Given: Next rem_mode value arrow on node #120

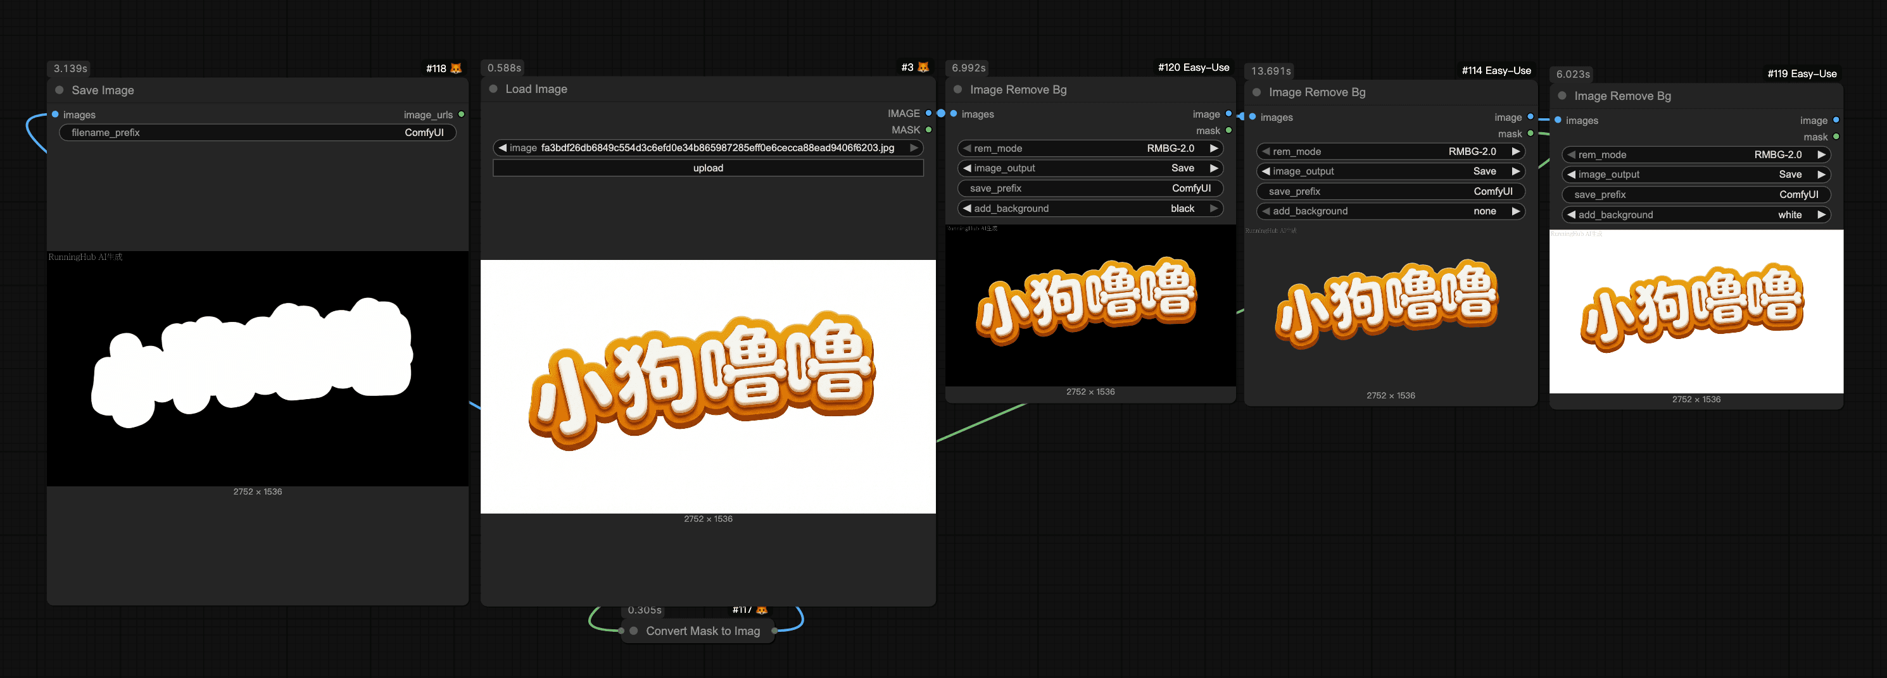Looking at the screenshot, I should pos(1214,149).
